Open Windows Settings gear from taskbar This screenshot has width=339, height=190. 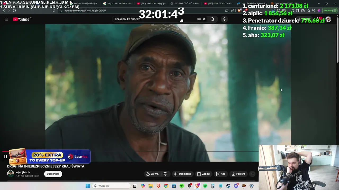(x=252, y=186)
